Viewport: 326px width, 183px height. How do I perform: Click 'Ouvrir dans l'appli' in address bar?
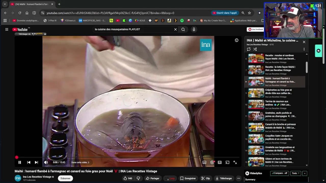tap(225, 13)
